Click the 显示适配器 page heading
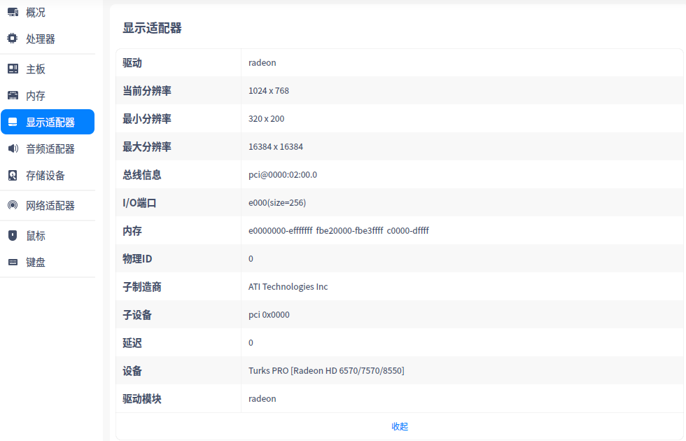This screenshot has height=441, width=686. click(x=152, y=28)
